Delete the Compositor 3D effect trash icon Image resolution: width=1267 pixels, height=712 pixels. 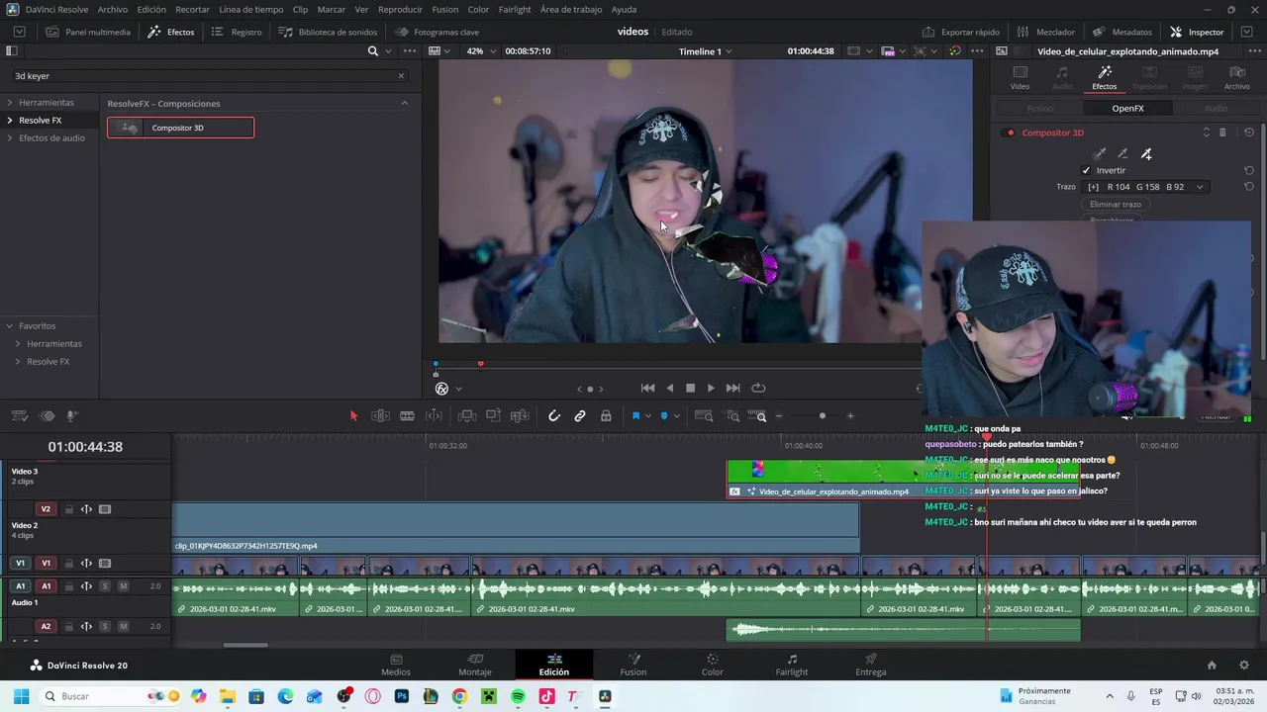point(1222,133)
